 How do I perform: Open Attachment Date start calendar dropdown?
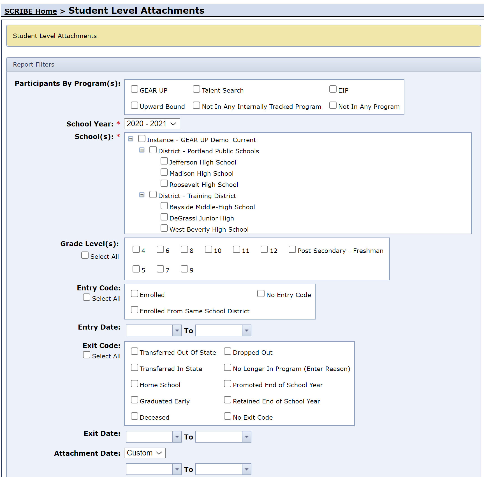tap(177, 469)
